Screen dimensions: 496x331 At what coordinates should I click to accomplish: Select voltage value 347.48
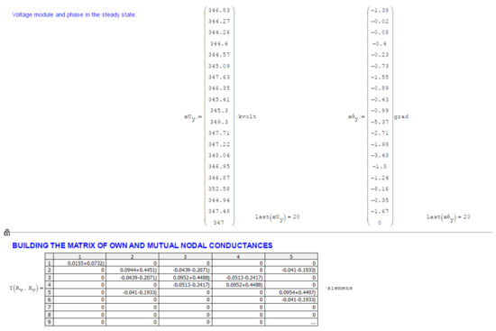[219, 211]
